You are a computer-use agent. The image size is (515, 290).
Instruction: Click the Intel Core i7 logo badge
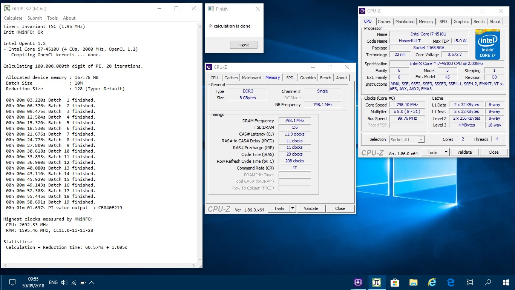(x=487, y=44)
